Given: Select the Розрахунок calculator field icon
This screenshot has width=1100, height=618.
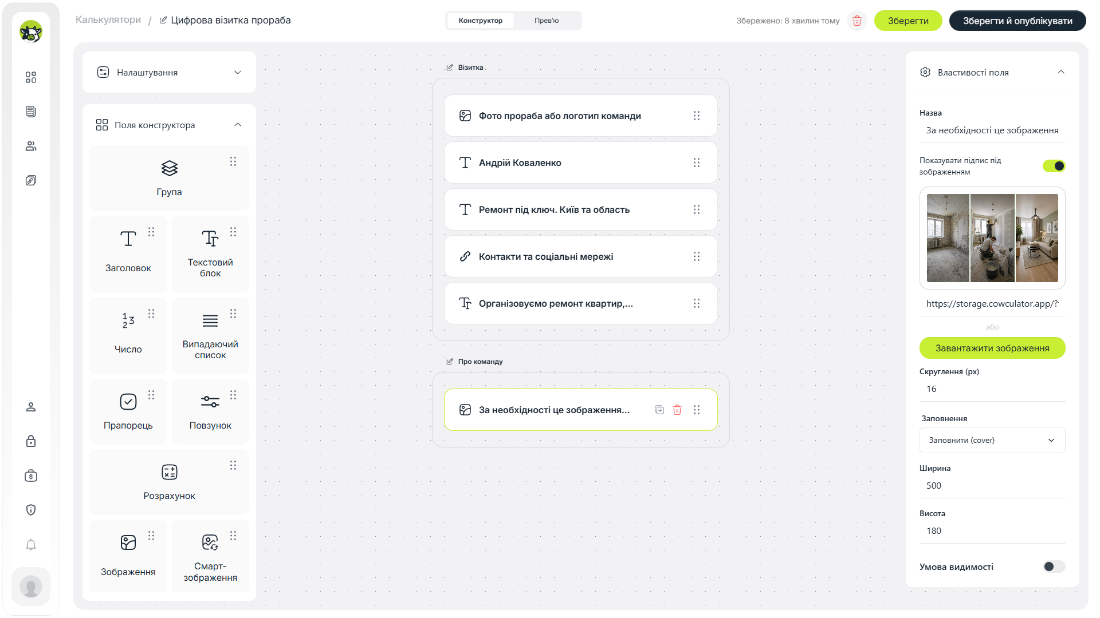Looking at the screenshot, I should 170,472.
